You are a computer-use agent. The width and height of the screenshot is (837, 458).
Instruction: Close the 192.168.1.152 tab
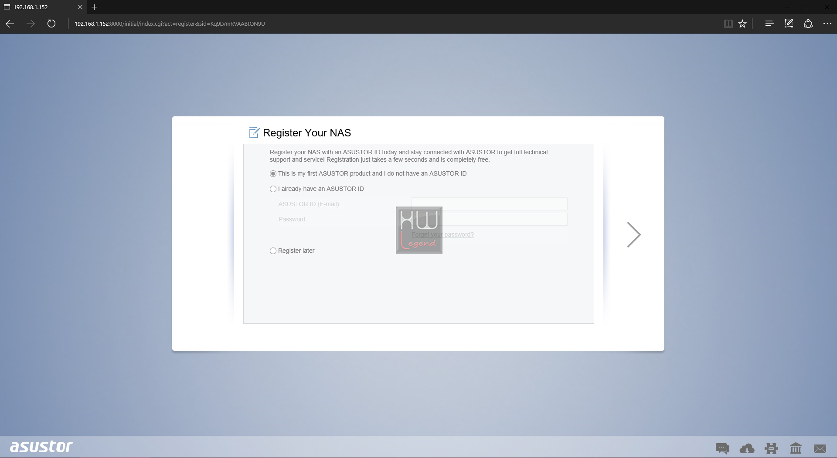(x=80, y=7)
